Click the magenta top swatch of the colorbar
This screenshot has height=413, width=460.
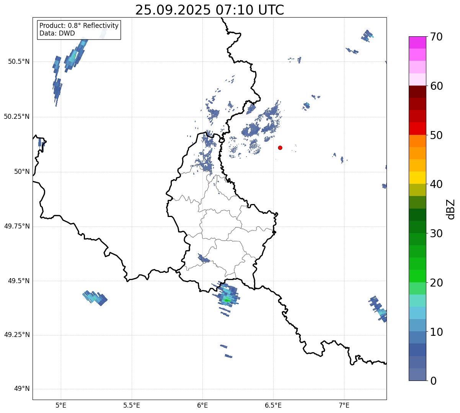tap(418, 42)
